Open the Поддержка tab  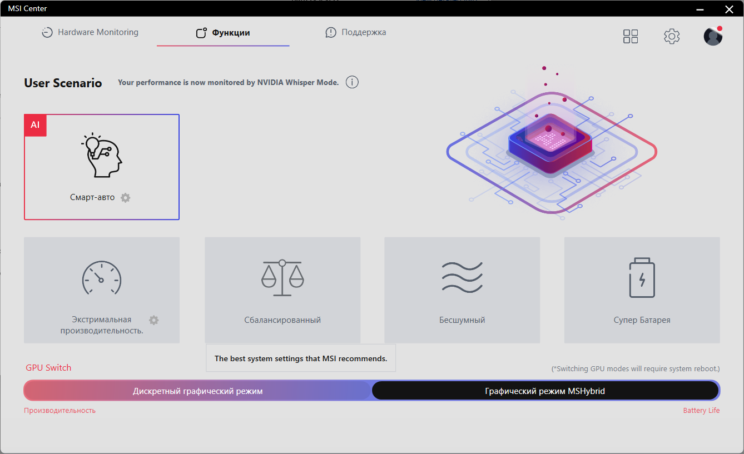356,32
